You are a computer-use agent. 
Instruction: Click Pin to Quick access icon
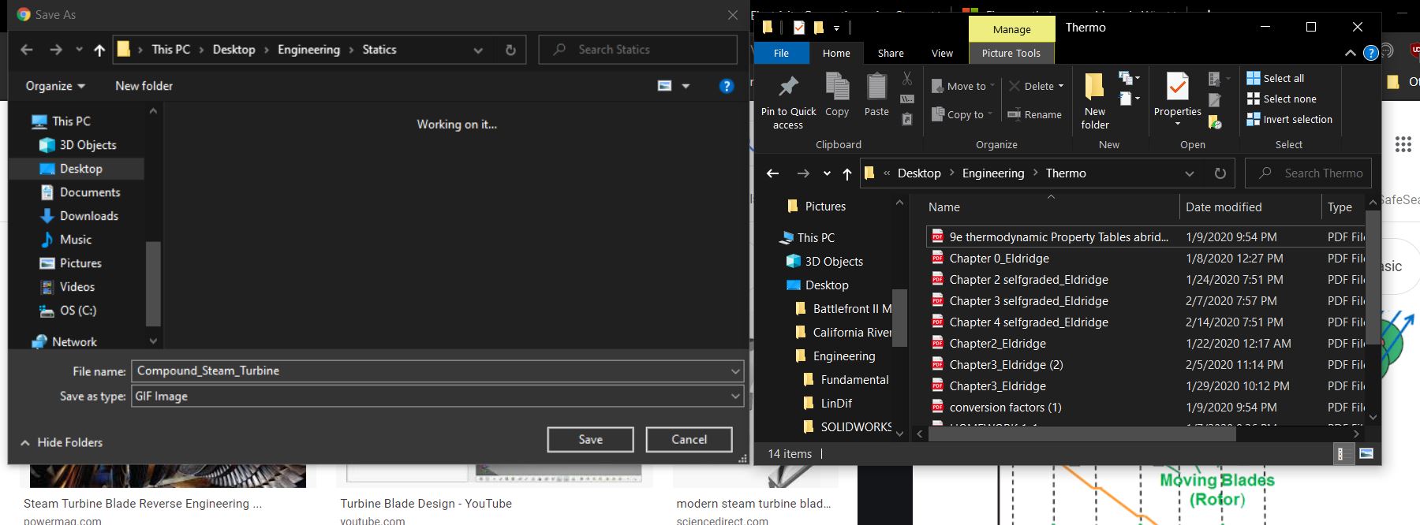(x=788, y=86)
